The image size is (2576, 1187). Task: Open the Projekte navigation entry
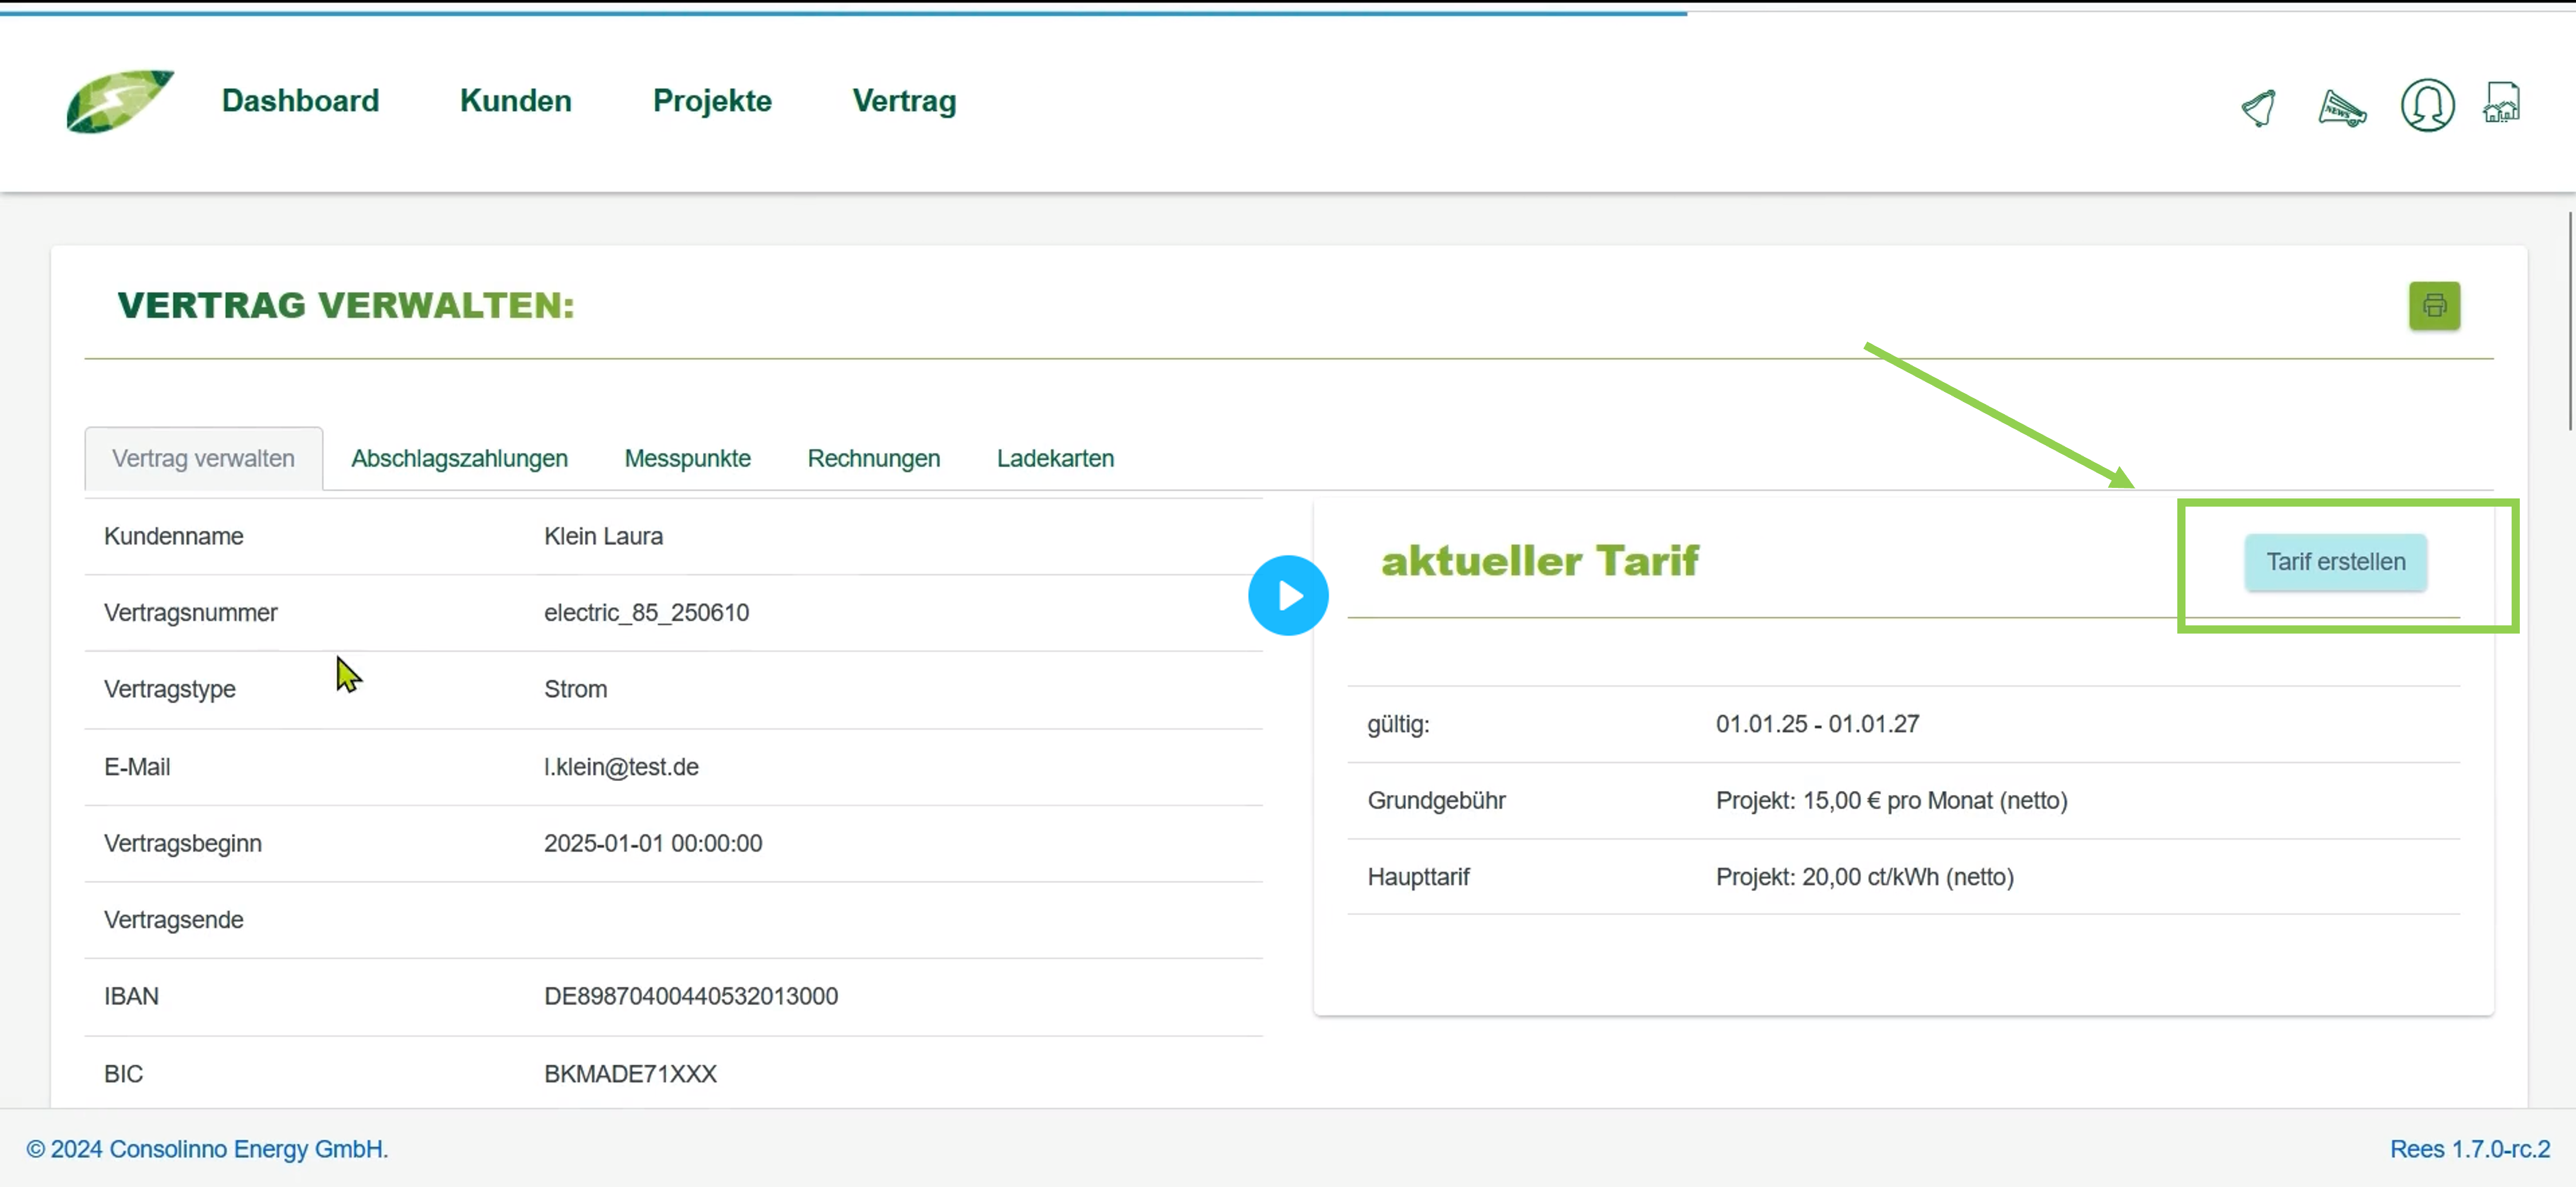[x=711, y=101]
